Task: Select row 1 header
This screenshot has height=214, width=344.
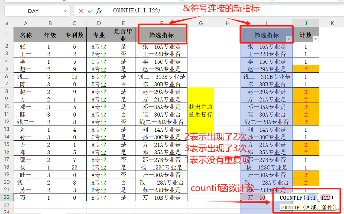Action: (7, 35)
